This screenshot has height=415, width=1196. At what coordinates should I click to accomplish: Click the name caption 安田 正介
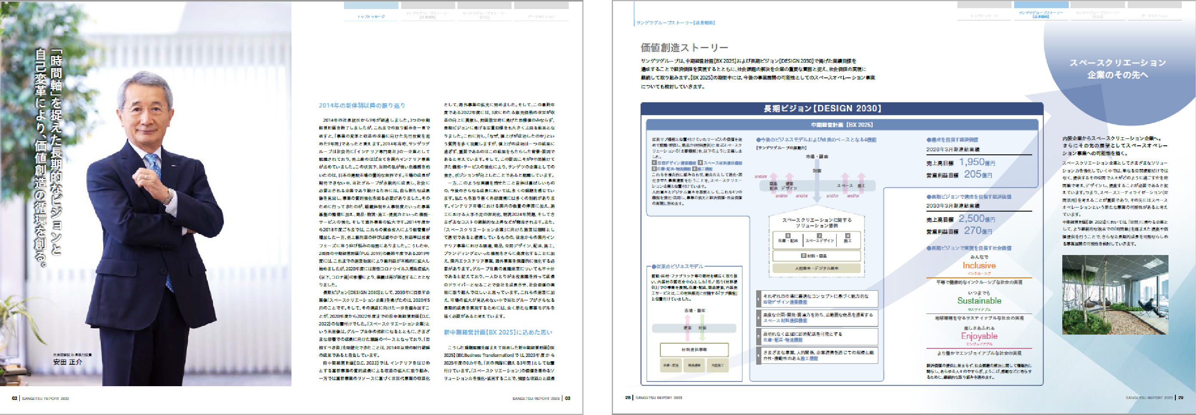pos(68,362)
